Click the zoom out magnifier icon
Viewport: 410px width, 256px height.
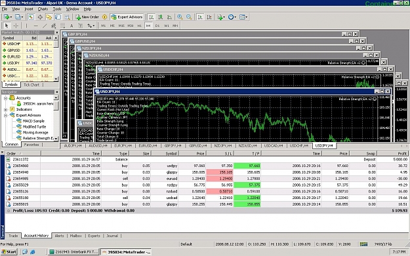click(x=189, y=17)
